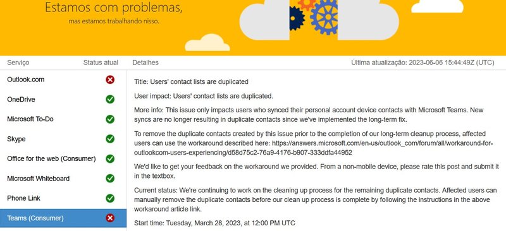
Task: Select Outlook.com in the service list
Action: 63,80
